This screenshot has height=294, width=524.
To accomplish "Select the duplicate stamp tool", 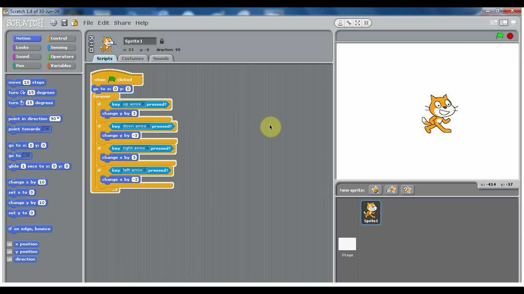I will [x=340, y=23].
